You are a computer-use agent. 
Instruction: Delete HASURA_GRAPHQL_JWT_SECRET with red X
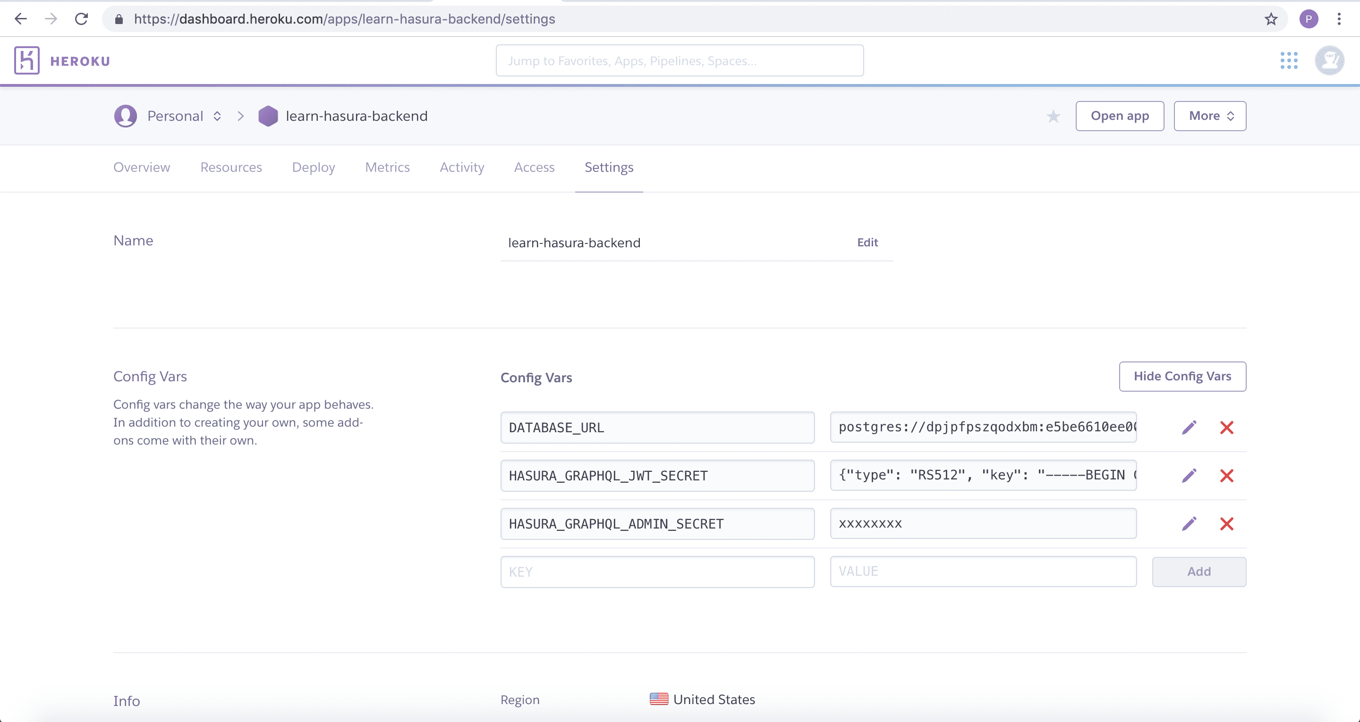(x=1226, y=476)
